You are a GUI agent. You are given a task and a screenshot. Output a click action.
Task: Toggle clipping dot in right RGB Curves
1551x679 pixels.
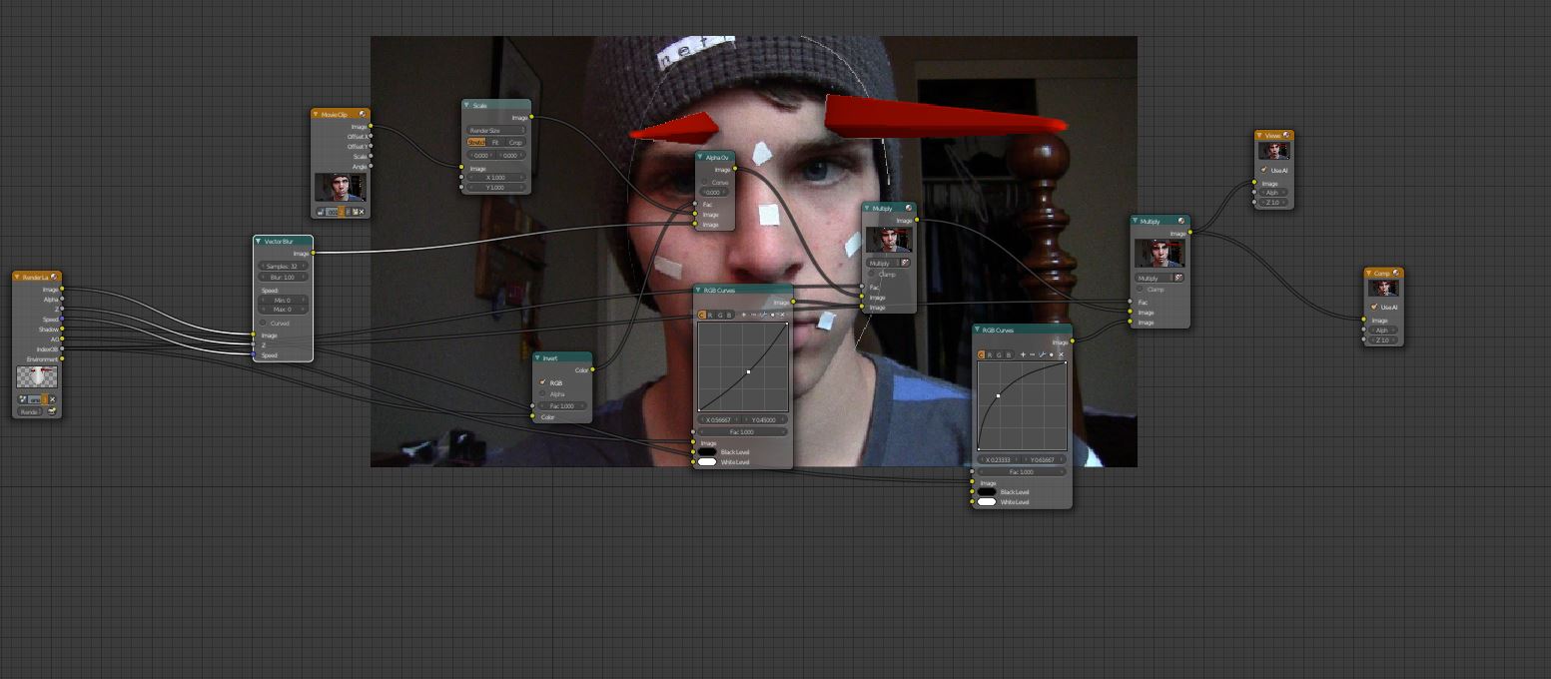1052,354
